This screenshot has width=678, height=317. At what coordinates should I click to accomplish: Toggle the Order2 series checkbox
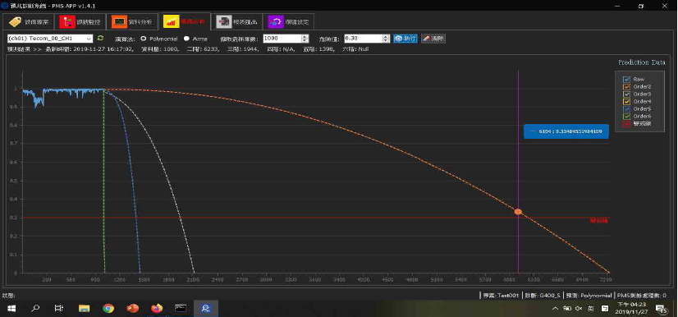(626, 86)
